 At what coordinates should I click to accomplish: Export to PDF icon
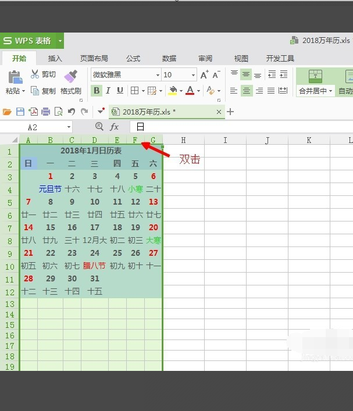[33, 112]
